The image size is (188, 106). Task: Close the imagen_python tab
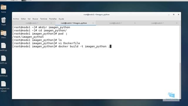93,23
